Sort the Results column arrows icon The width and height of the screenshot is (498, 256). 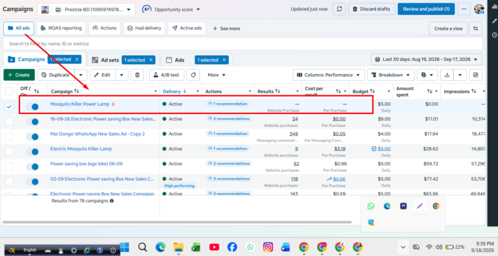click(278, 91)
